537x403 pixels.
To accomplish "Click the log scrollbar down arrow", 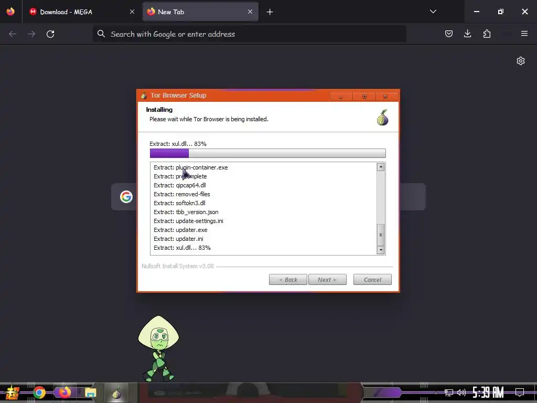I will click(381, 250).
